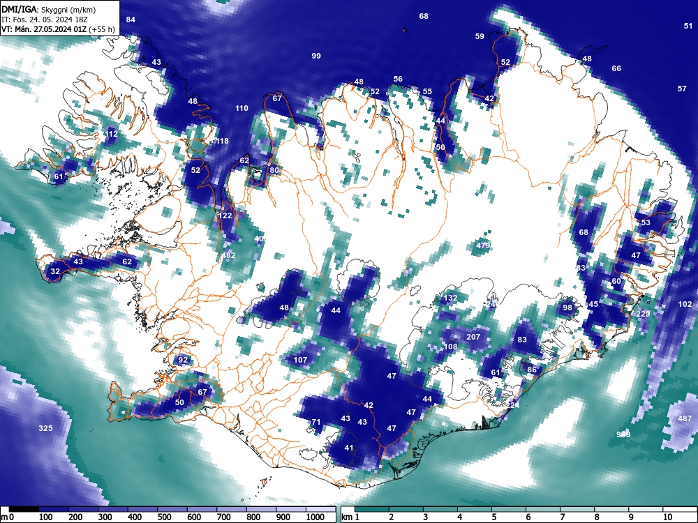This screenshot has height=523, width=698.
Task: Click the visibility value '66' off the northeast
Action: pyautogui.click(x=616, y=68)
